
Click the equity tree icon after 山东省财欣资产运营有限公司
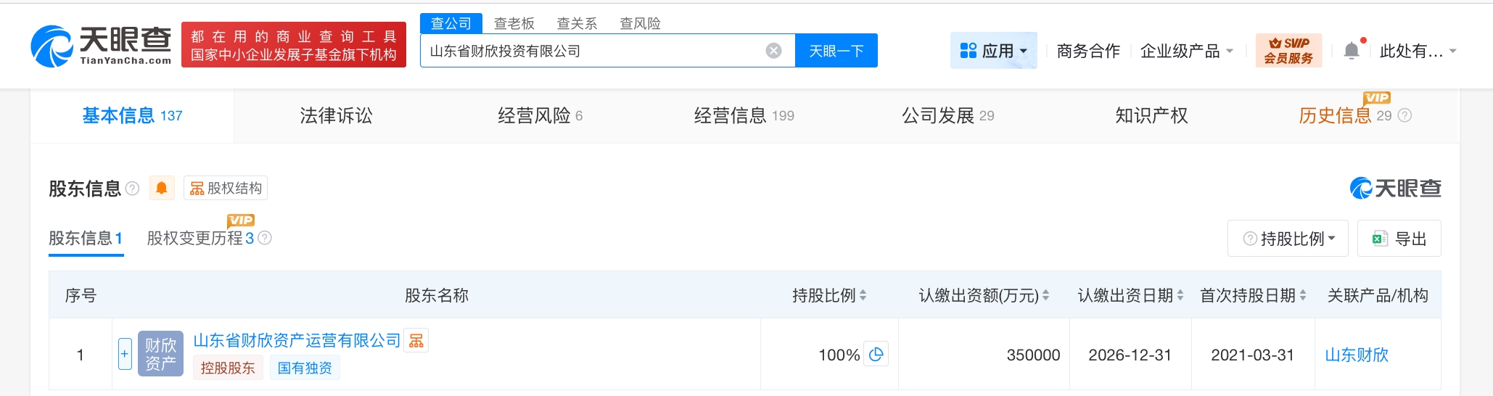416,341
